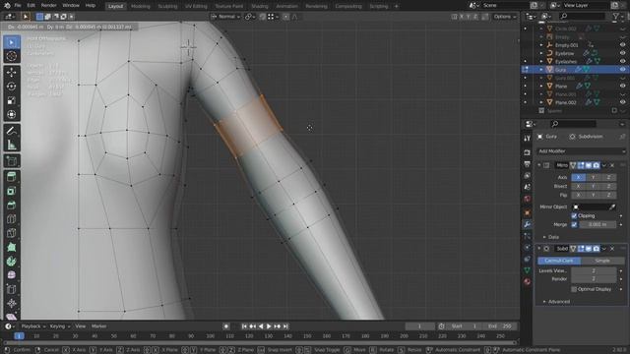Expand the Eyebrow object in outliner
The image size is (630, 354).
(541, 53)
